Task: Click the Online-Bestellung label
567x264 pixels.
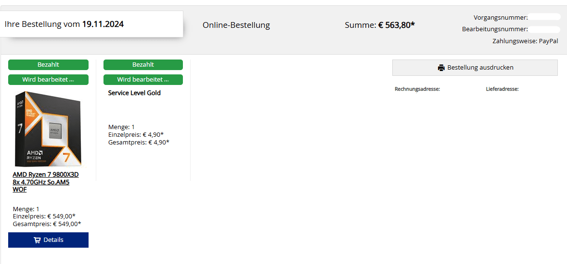Action: pos(236,25)
